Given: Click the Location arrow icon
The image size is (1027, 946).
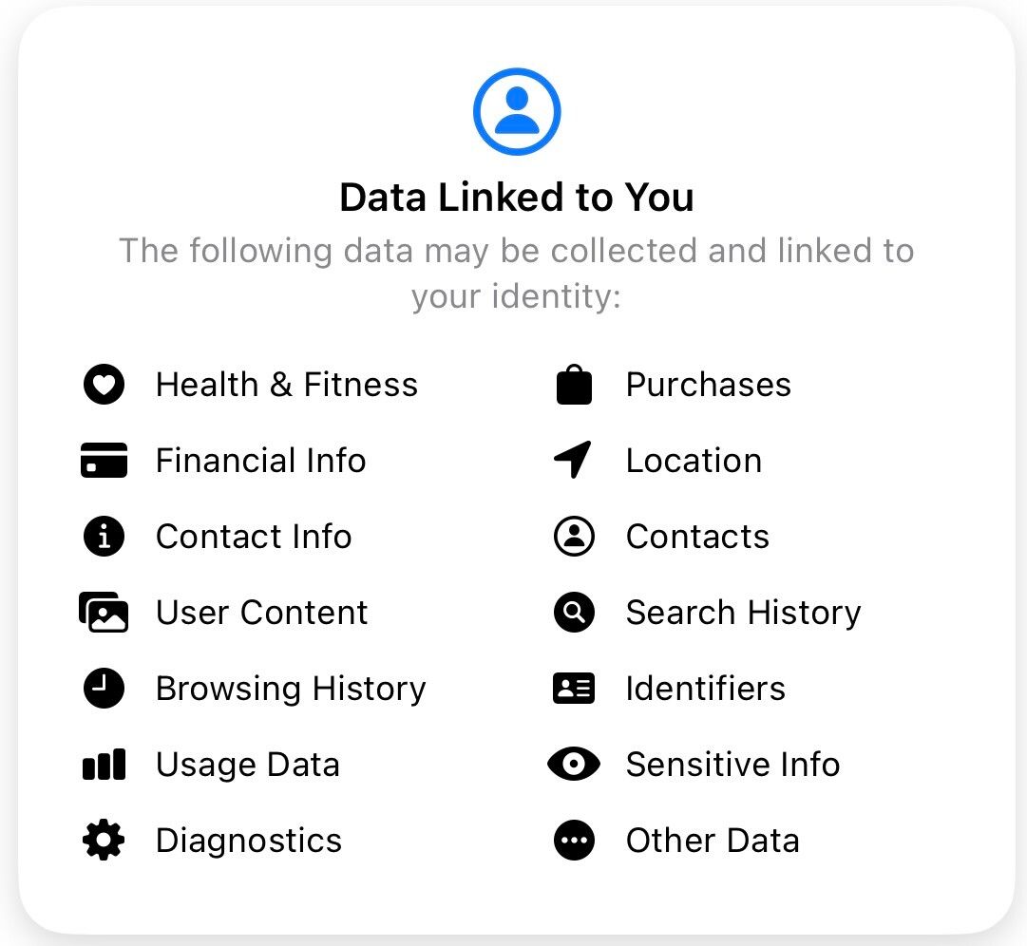Looking at the screenshot, I should pos(574,461).
